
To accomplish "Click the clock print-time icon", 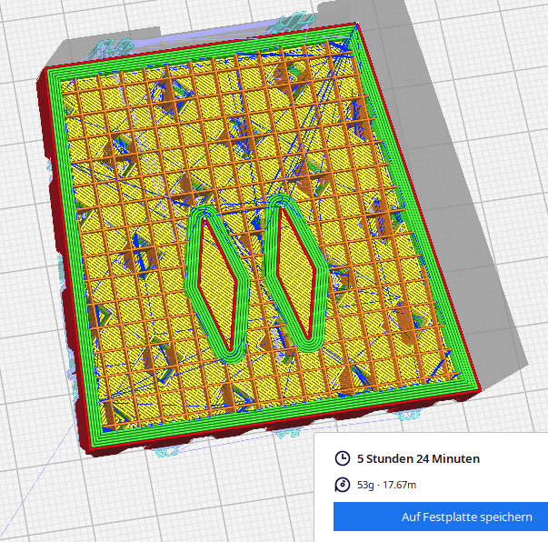I will tap(343, 458).
